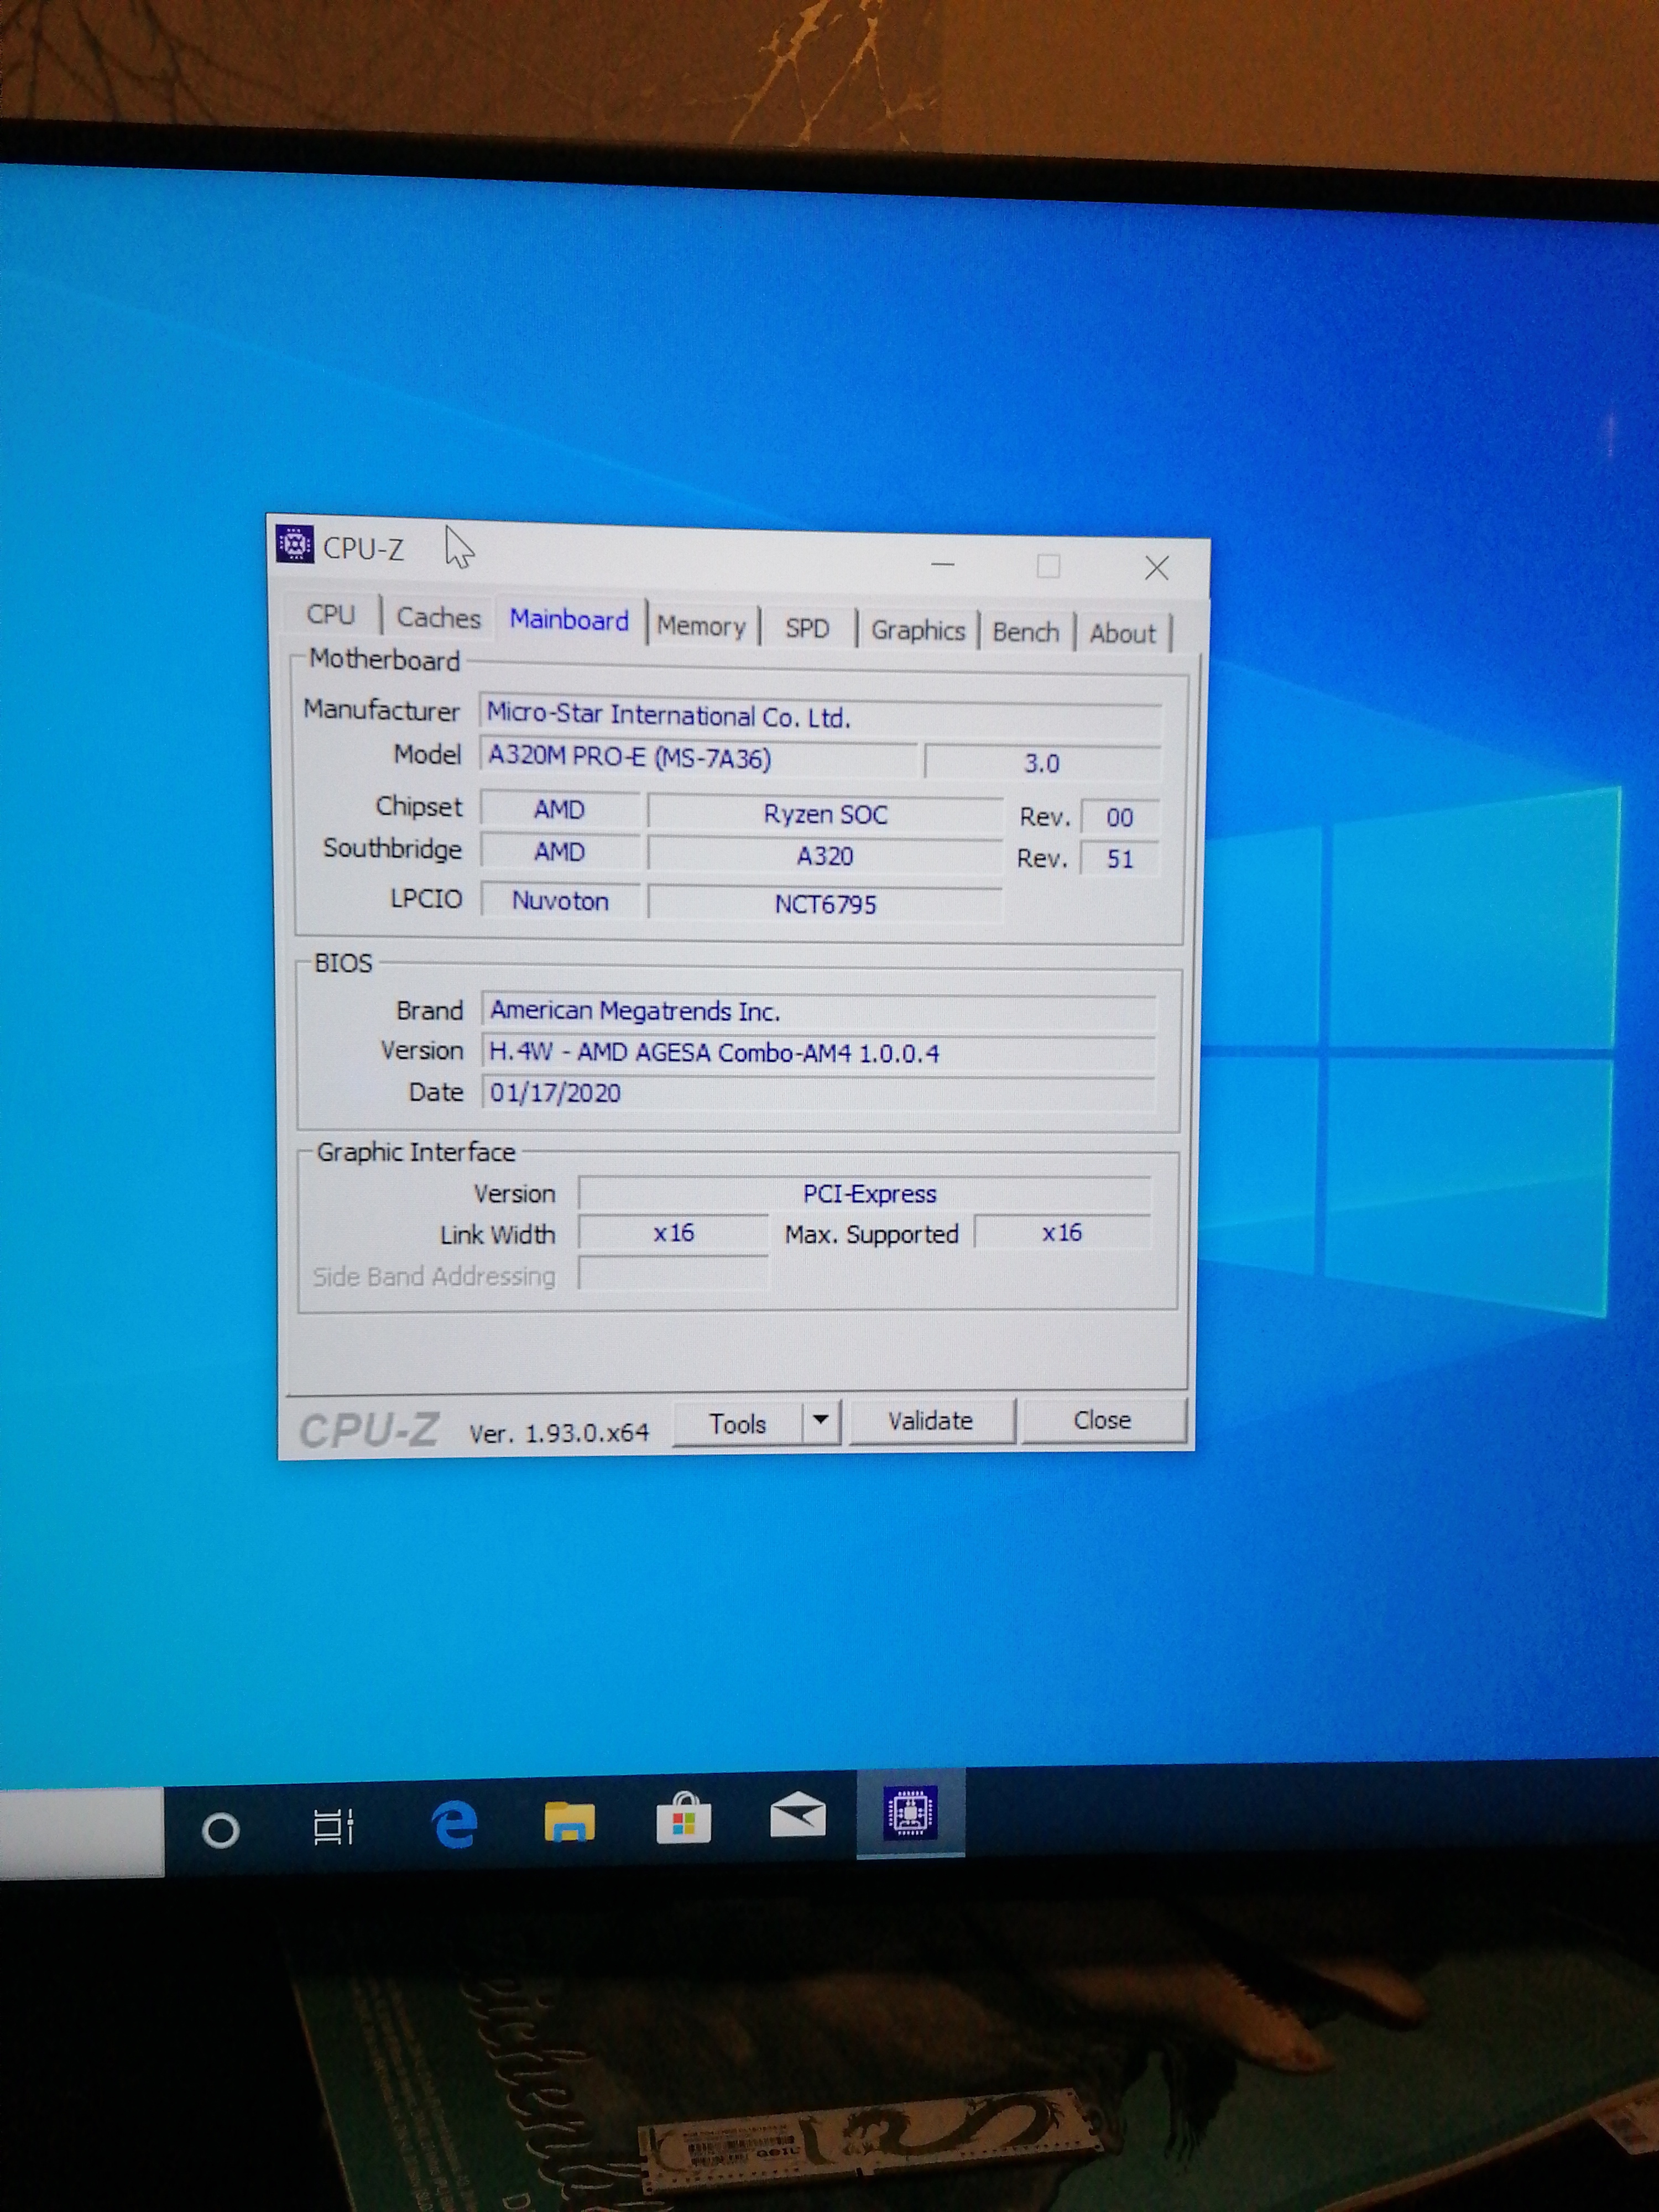Open the SPD tab
The image size is (1659, 2212).
click(807, 628)
